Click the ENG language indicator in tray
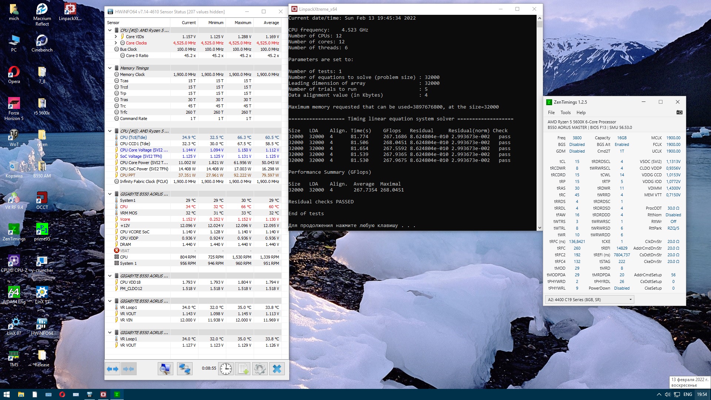 [x=687, y=394]
